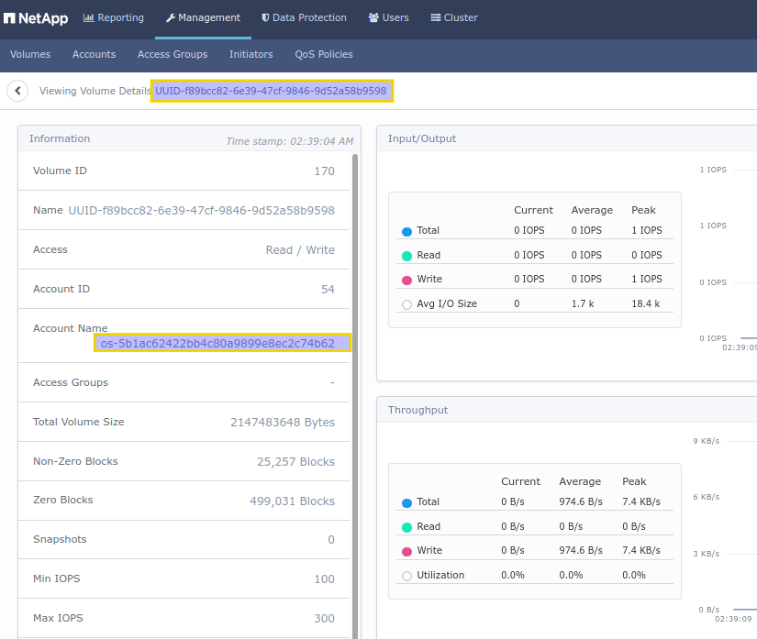
Task: Click the Volume ID value 170
Action: tap(325, 171)
